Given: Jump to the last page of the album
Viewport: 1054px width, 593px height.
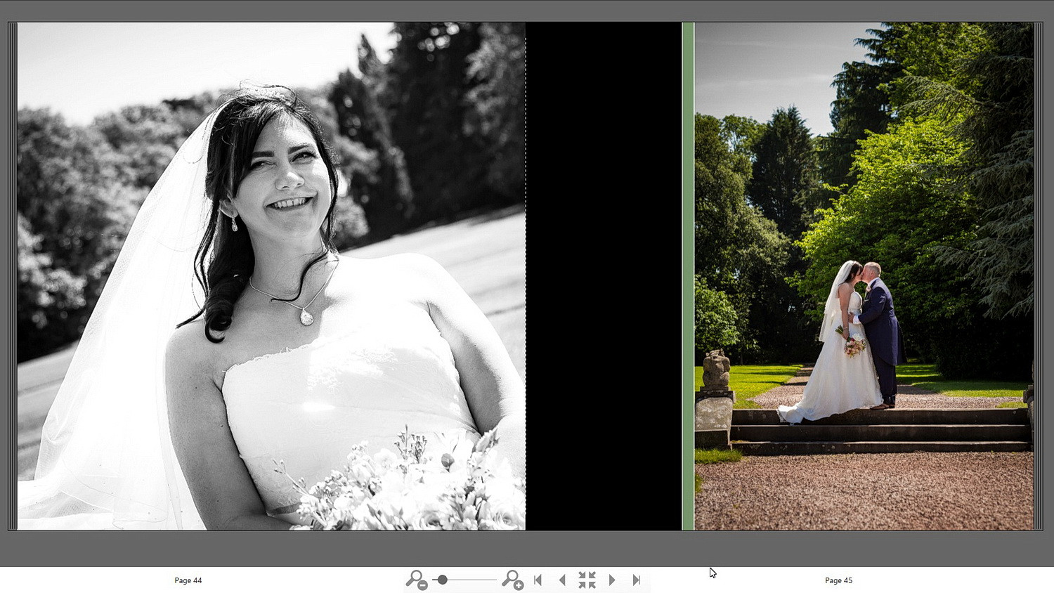Looking at the screenshot, I should (x=637, y=580).
